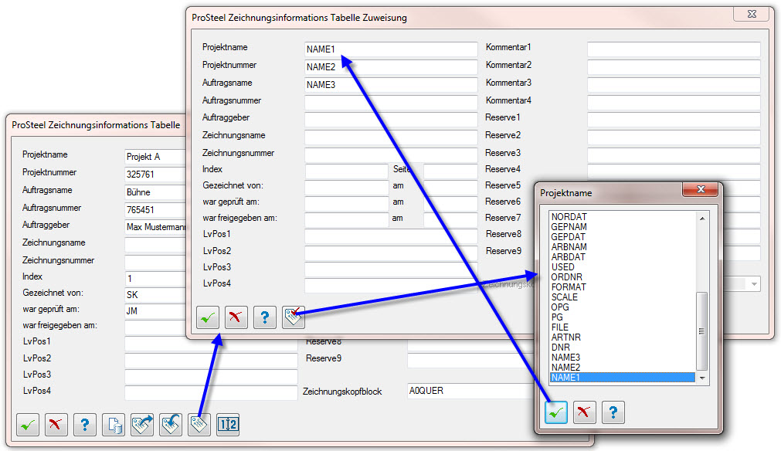Click scroll down arrow in Projektname list

702,378
